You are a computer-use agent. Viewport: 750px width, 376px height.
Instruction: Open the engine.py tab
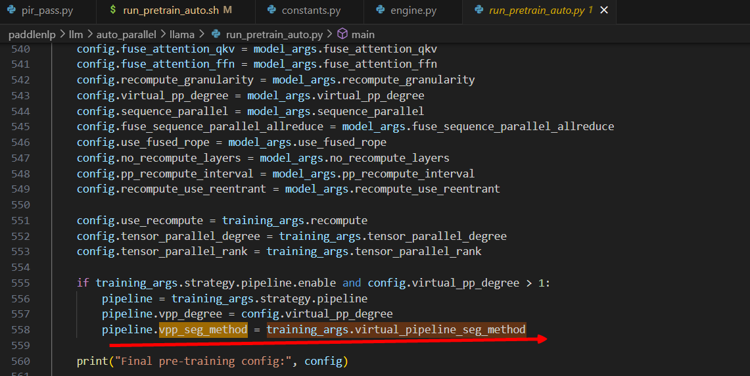[x=413, y=11]
